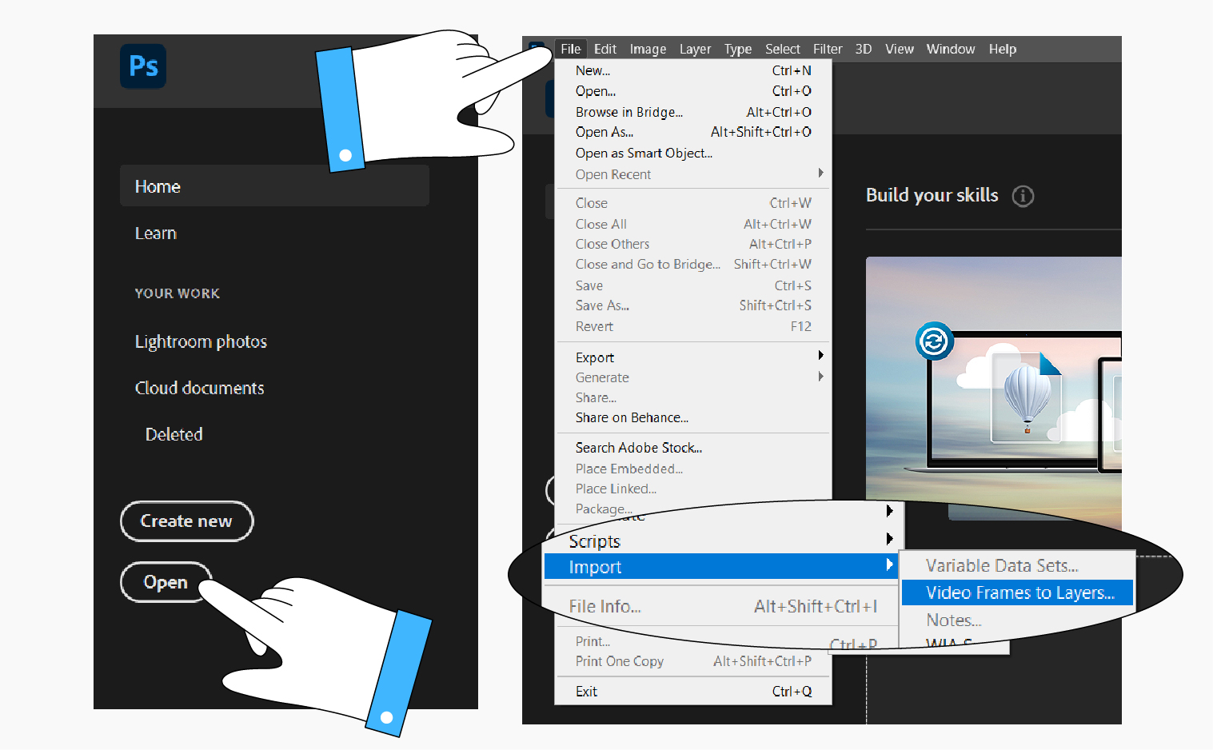Click the YOUR WORK section label

(178, 293)
